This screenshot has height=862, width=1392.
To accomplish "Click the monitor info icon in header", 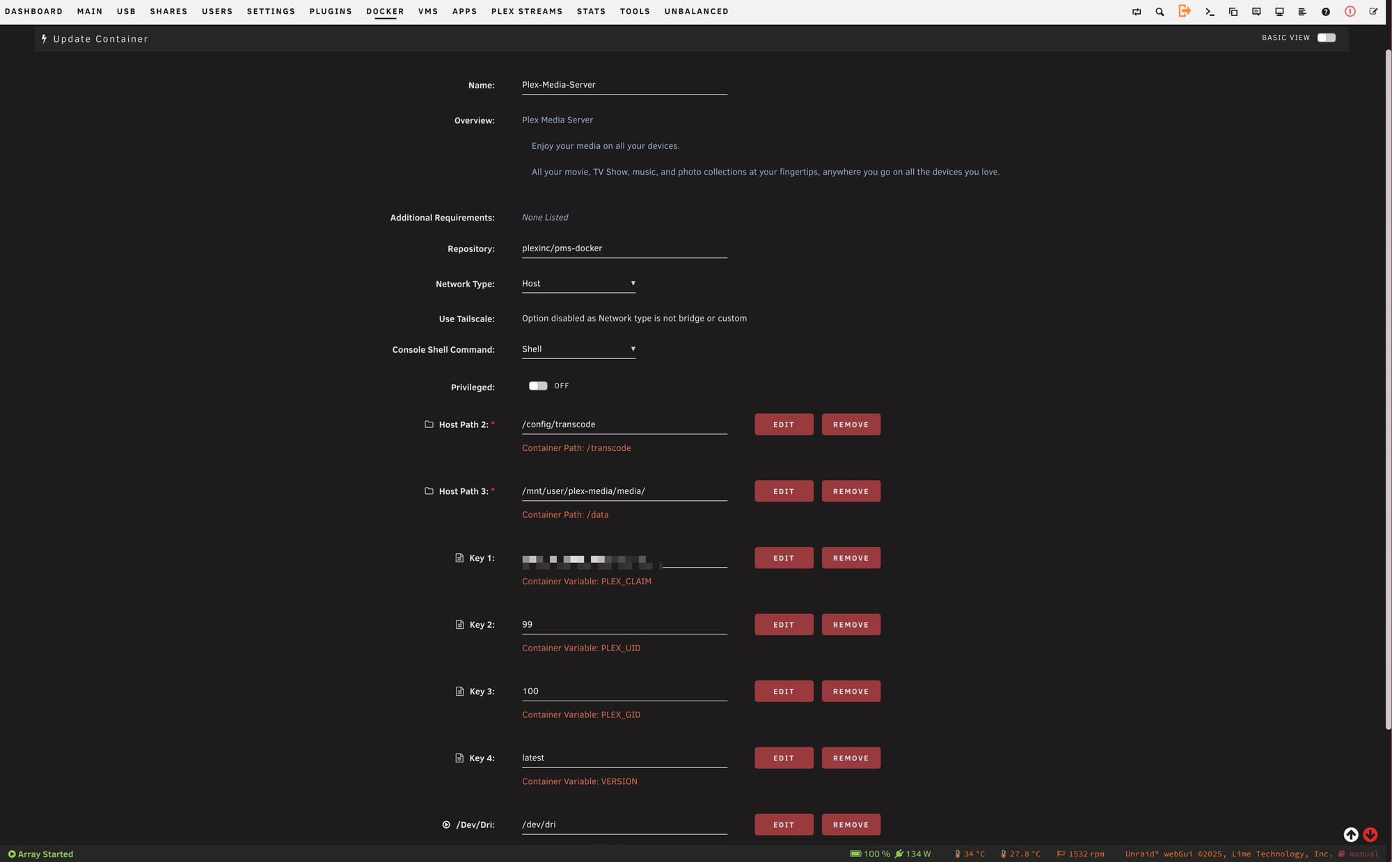I will tap(1279, 12).
